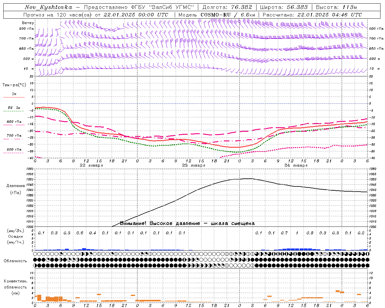Select the Прогноз на 120 часа(ов) text
Viewport: 385px width, 308px height.
coord(58,15)
